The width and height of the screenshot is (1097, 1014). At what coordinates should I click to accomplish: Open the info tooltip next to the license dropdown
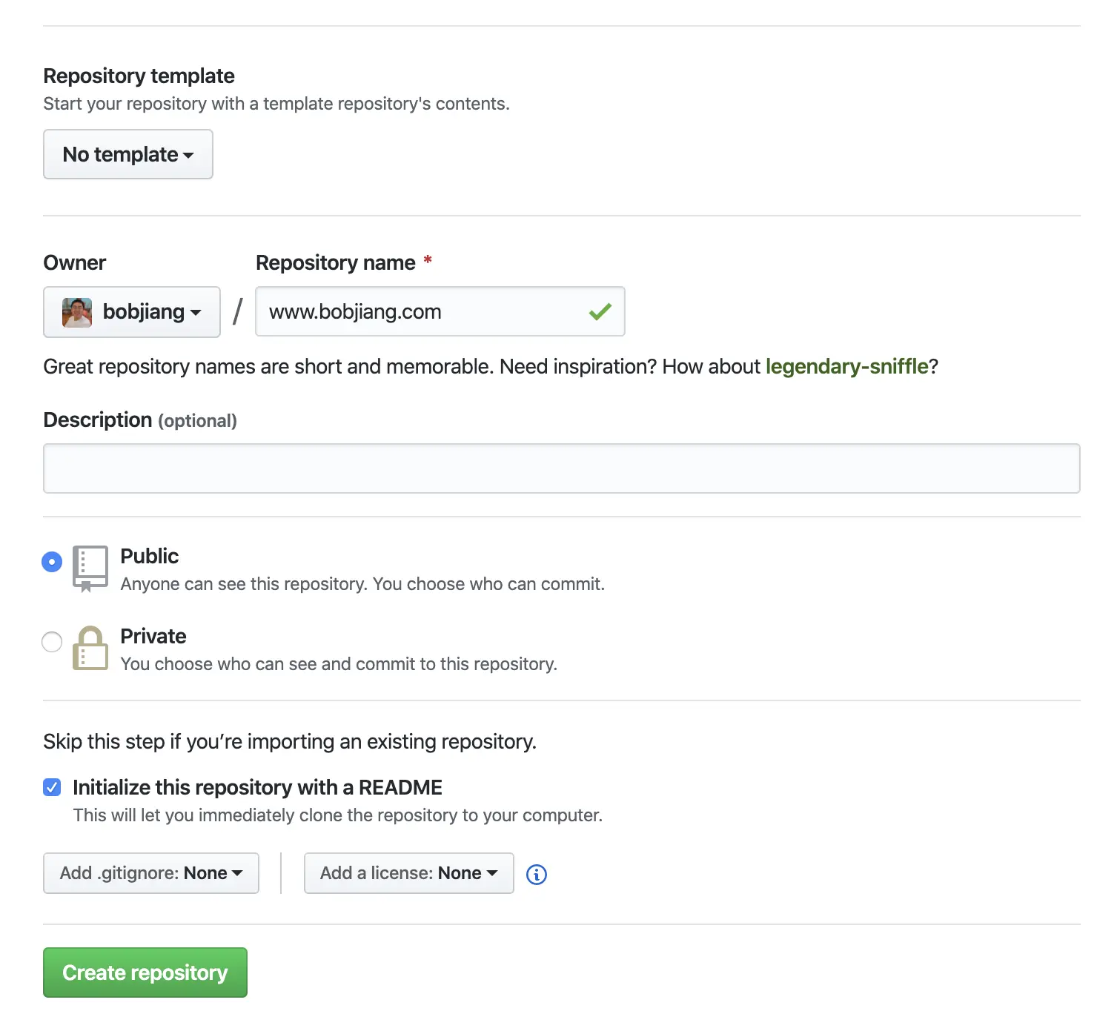536,874
